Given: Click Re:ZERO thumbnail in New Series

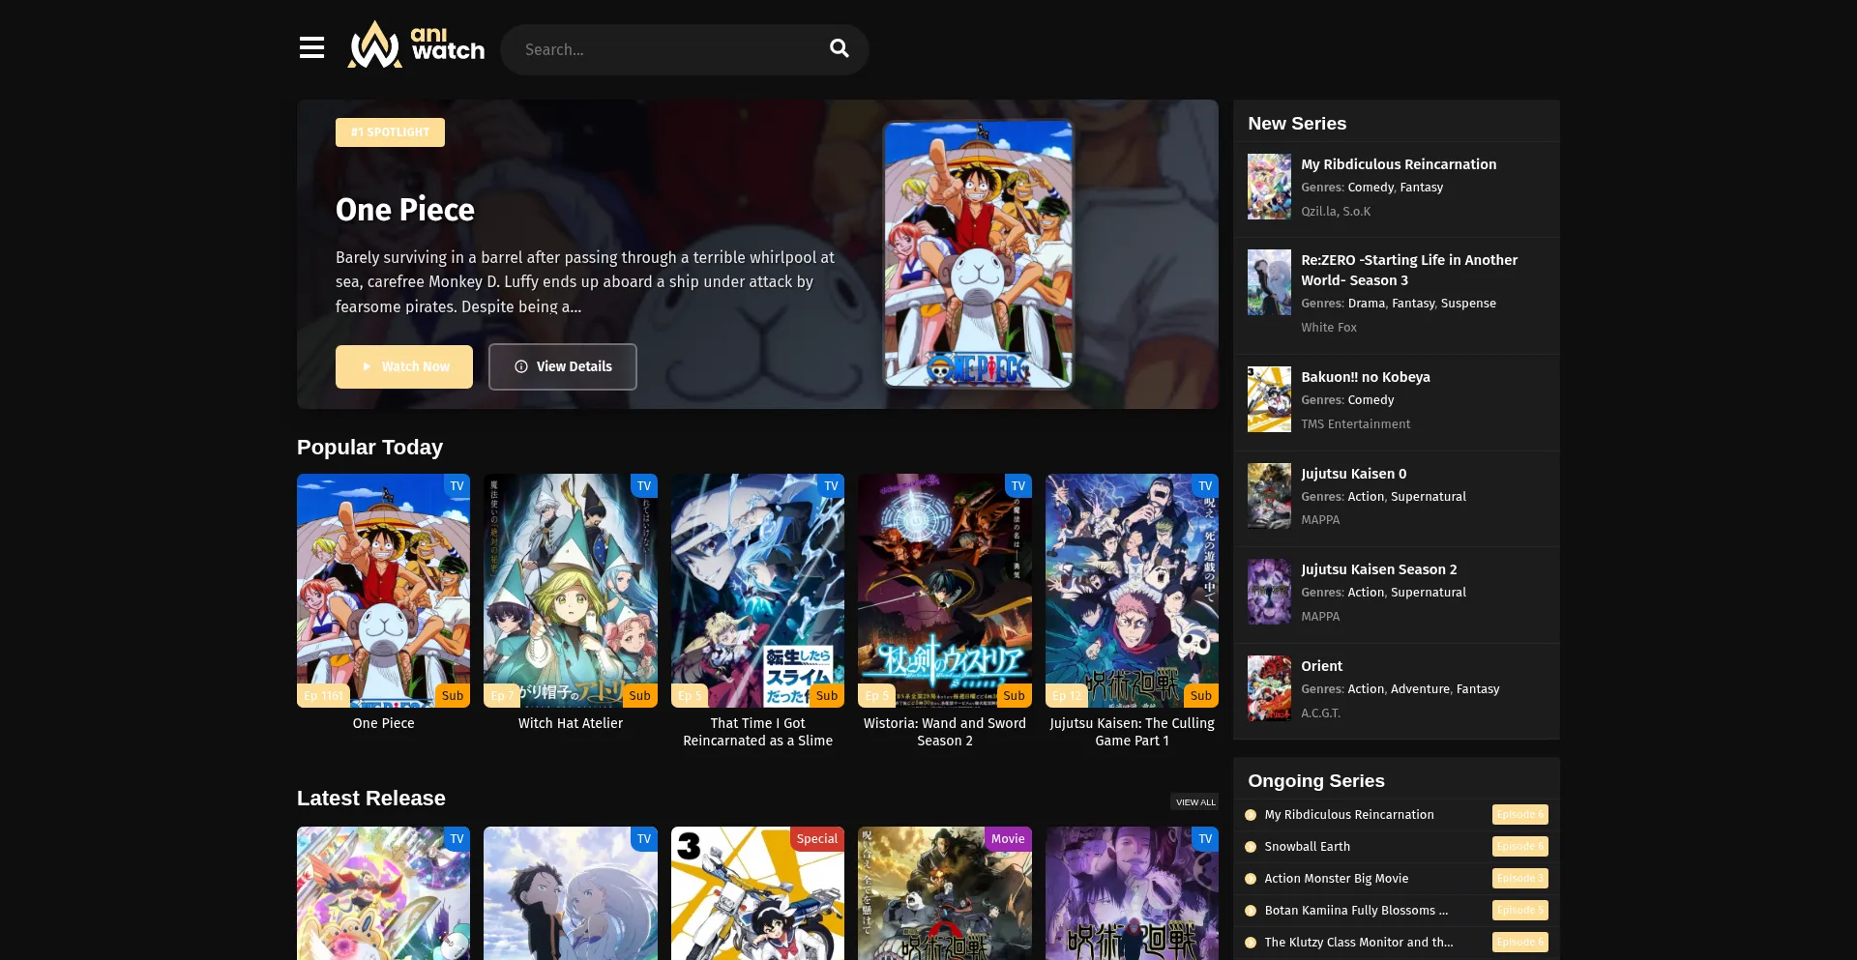Looking at the screenshot, I should (1269, 282).
